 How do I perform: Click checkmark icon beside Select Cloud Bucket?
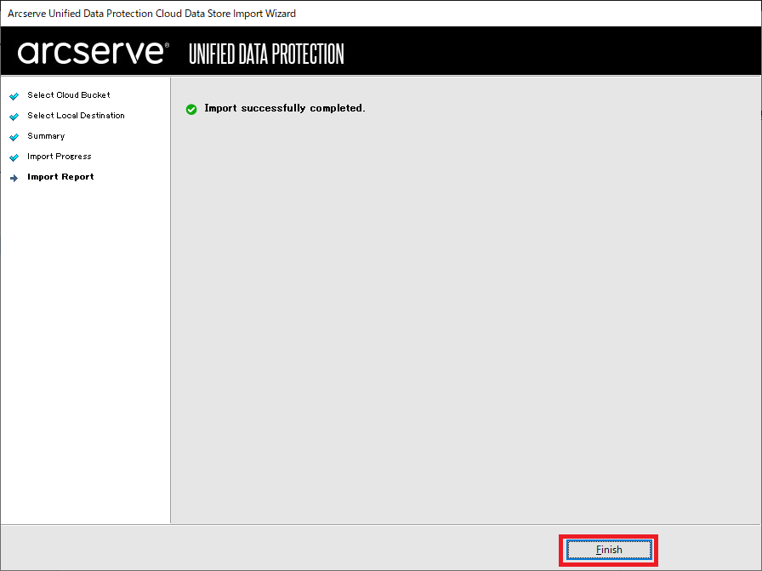pos(14,96)
